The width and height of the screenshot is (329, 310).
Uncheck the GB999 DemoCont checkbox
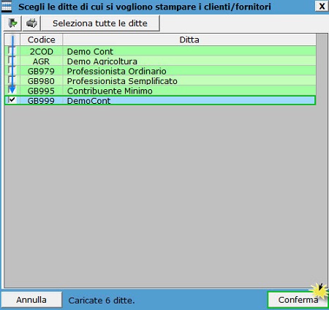point(12,100)
